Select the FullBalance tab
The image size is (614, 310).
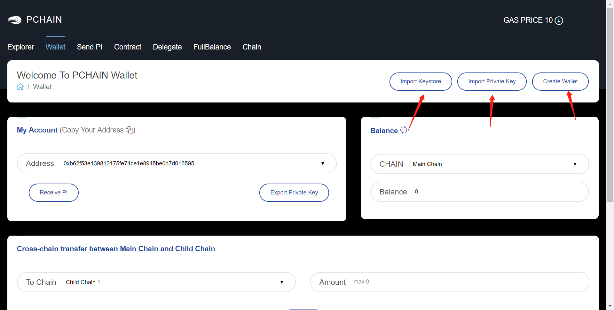pyautogui.click(x=212, y=47)
